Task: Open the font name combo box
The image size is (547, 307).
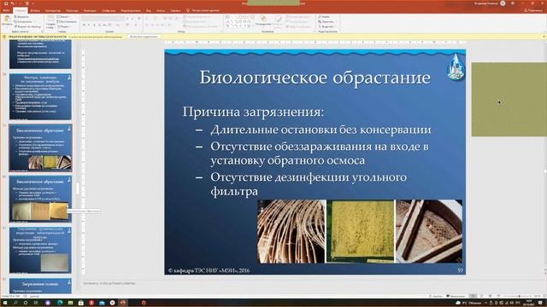Action: click(x=103, y=19)
